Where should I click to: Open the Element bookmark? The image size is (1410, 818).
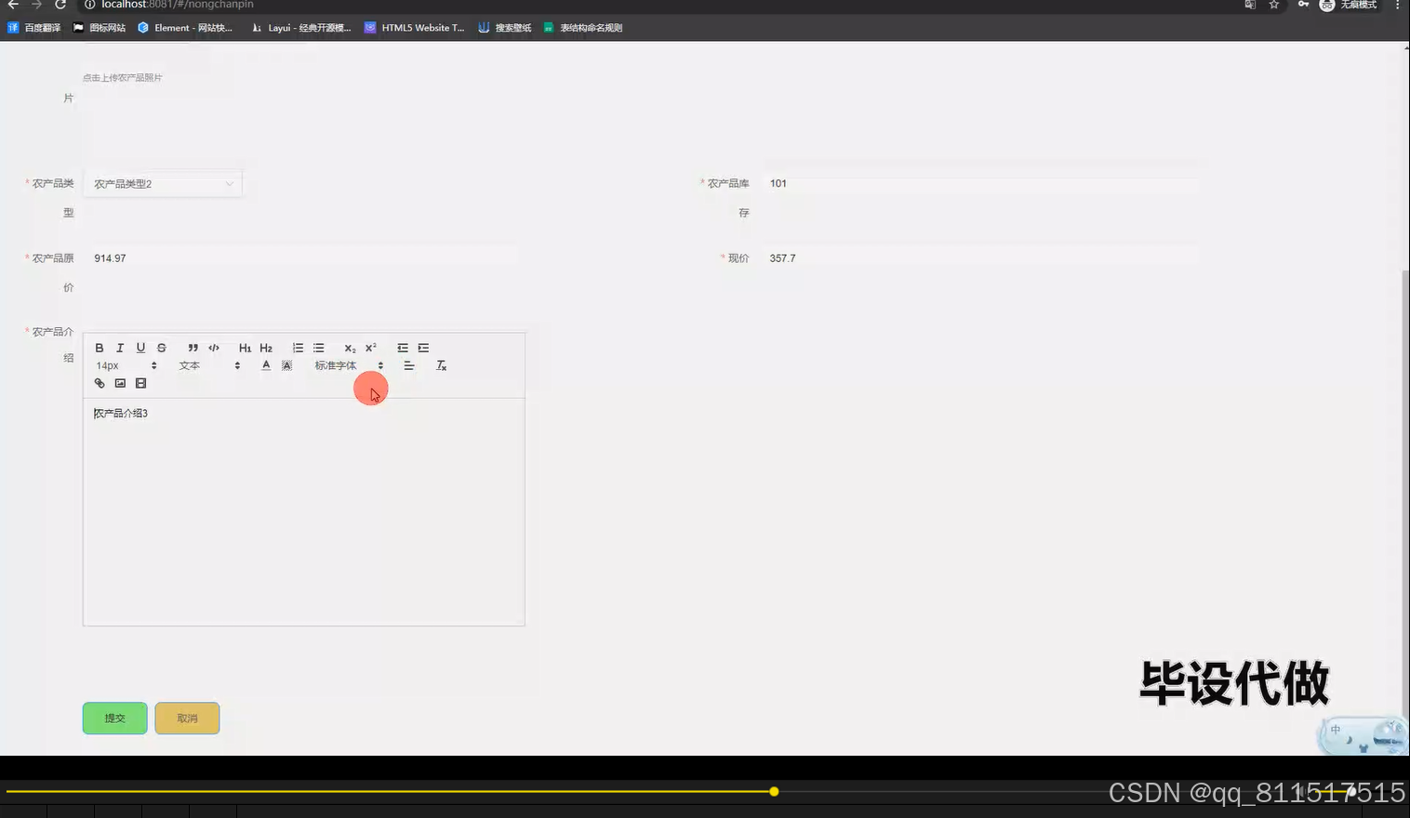[x=185, y=28]
